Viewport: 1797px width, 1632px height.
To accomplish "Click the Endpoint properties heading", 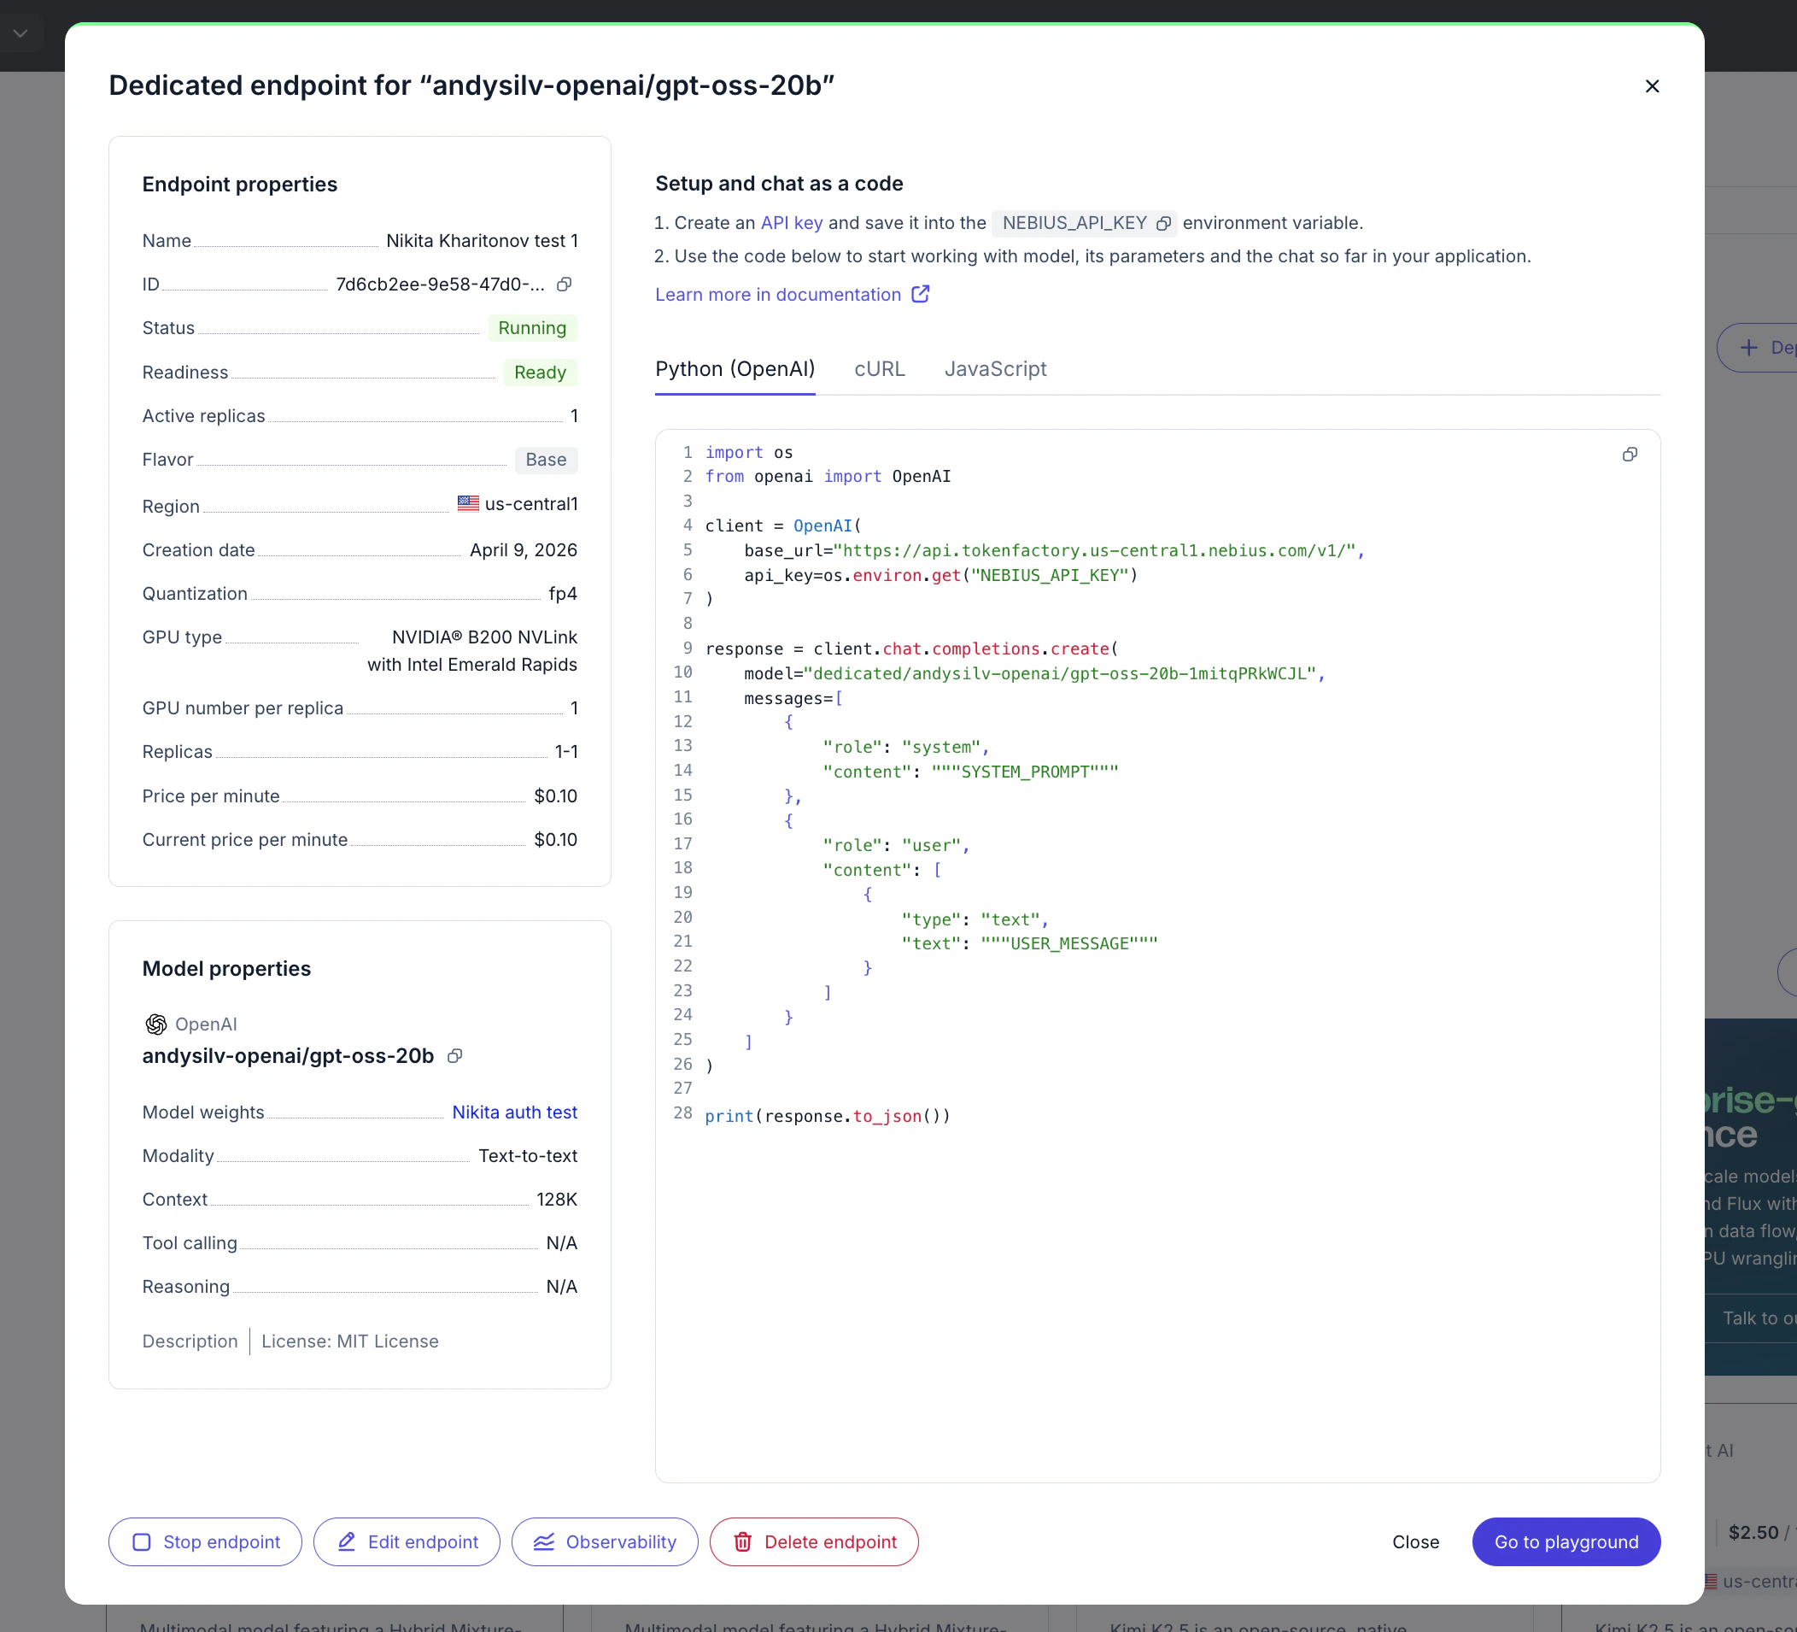I will [x=240, y=185].
